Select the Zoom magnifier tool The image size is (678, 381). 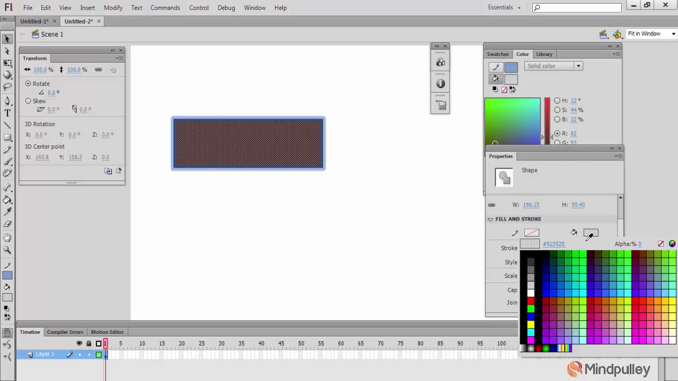7,250
